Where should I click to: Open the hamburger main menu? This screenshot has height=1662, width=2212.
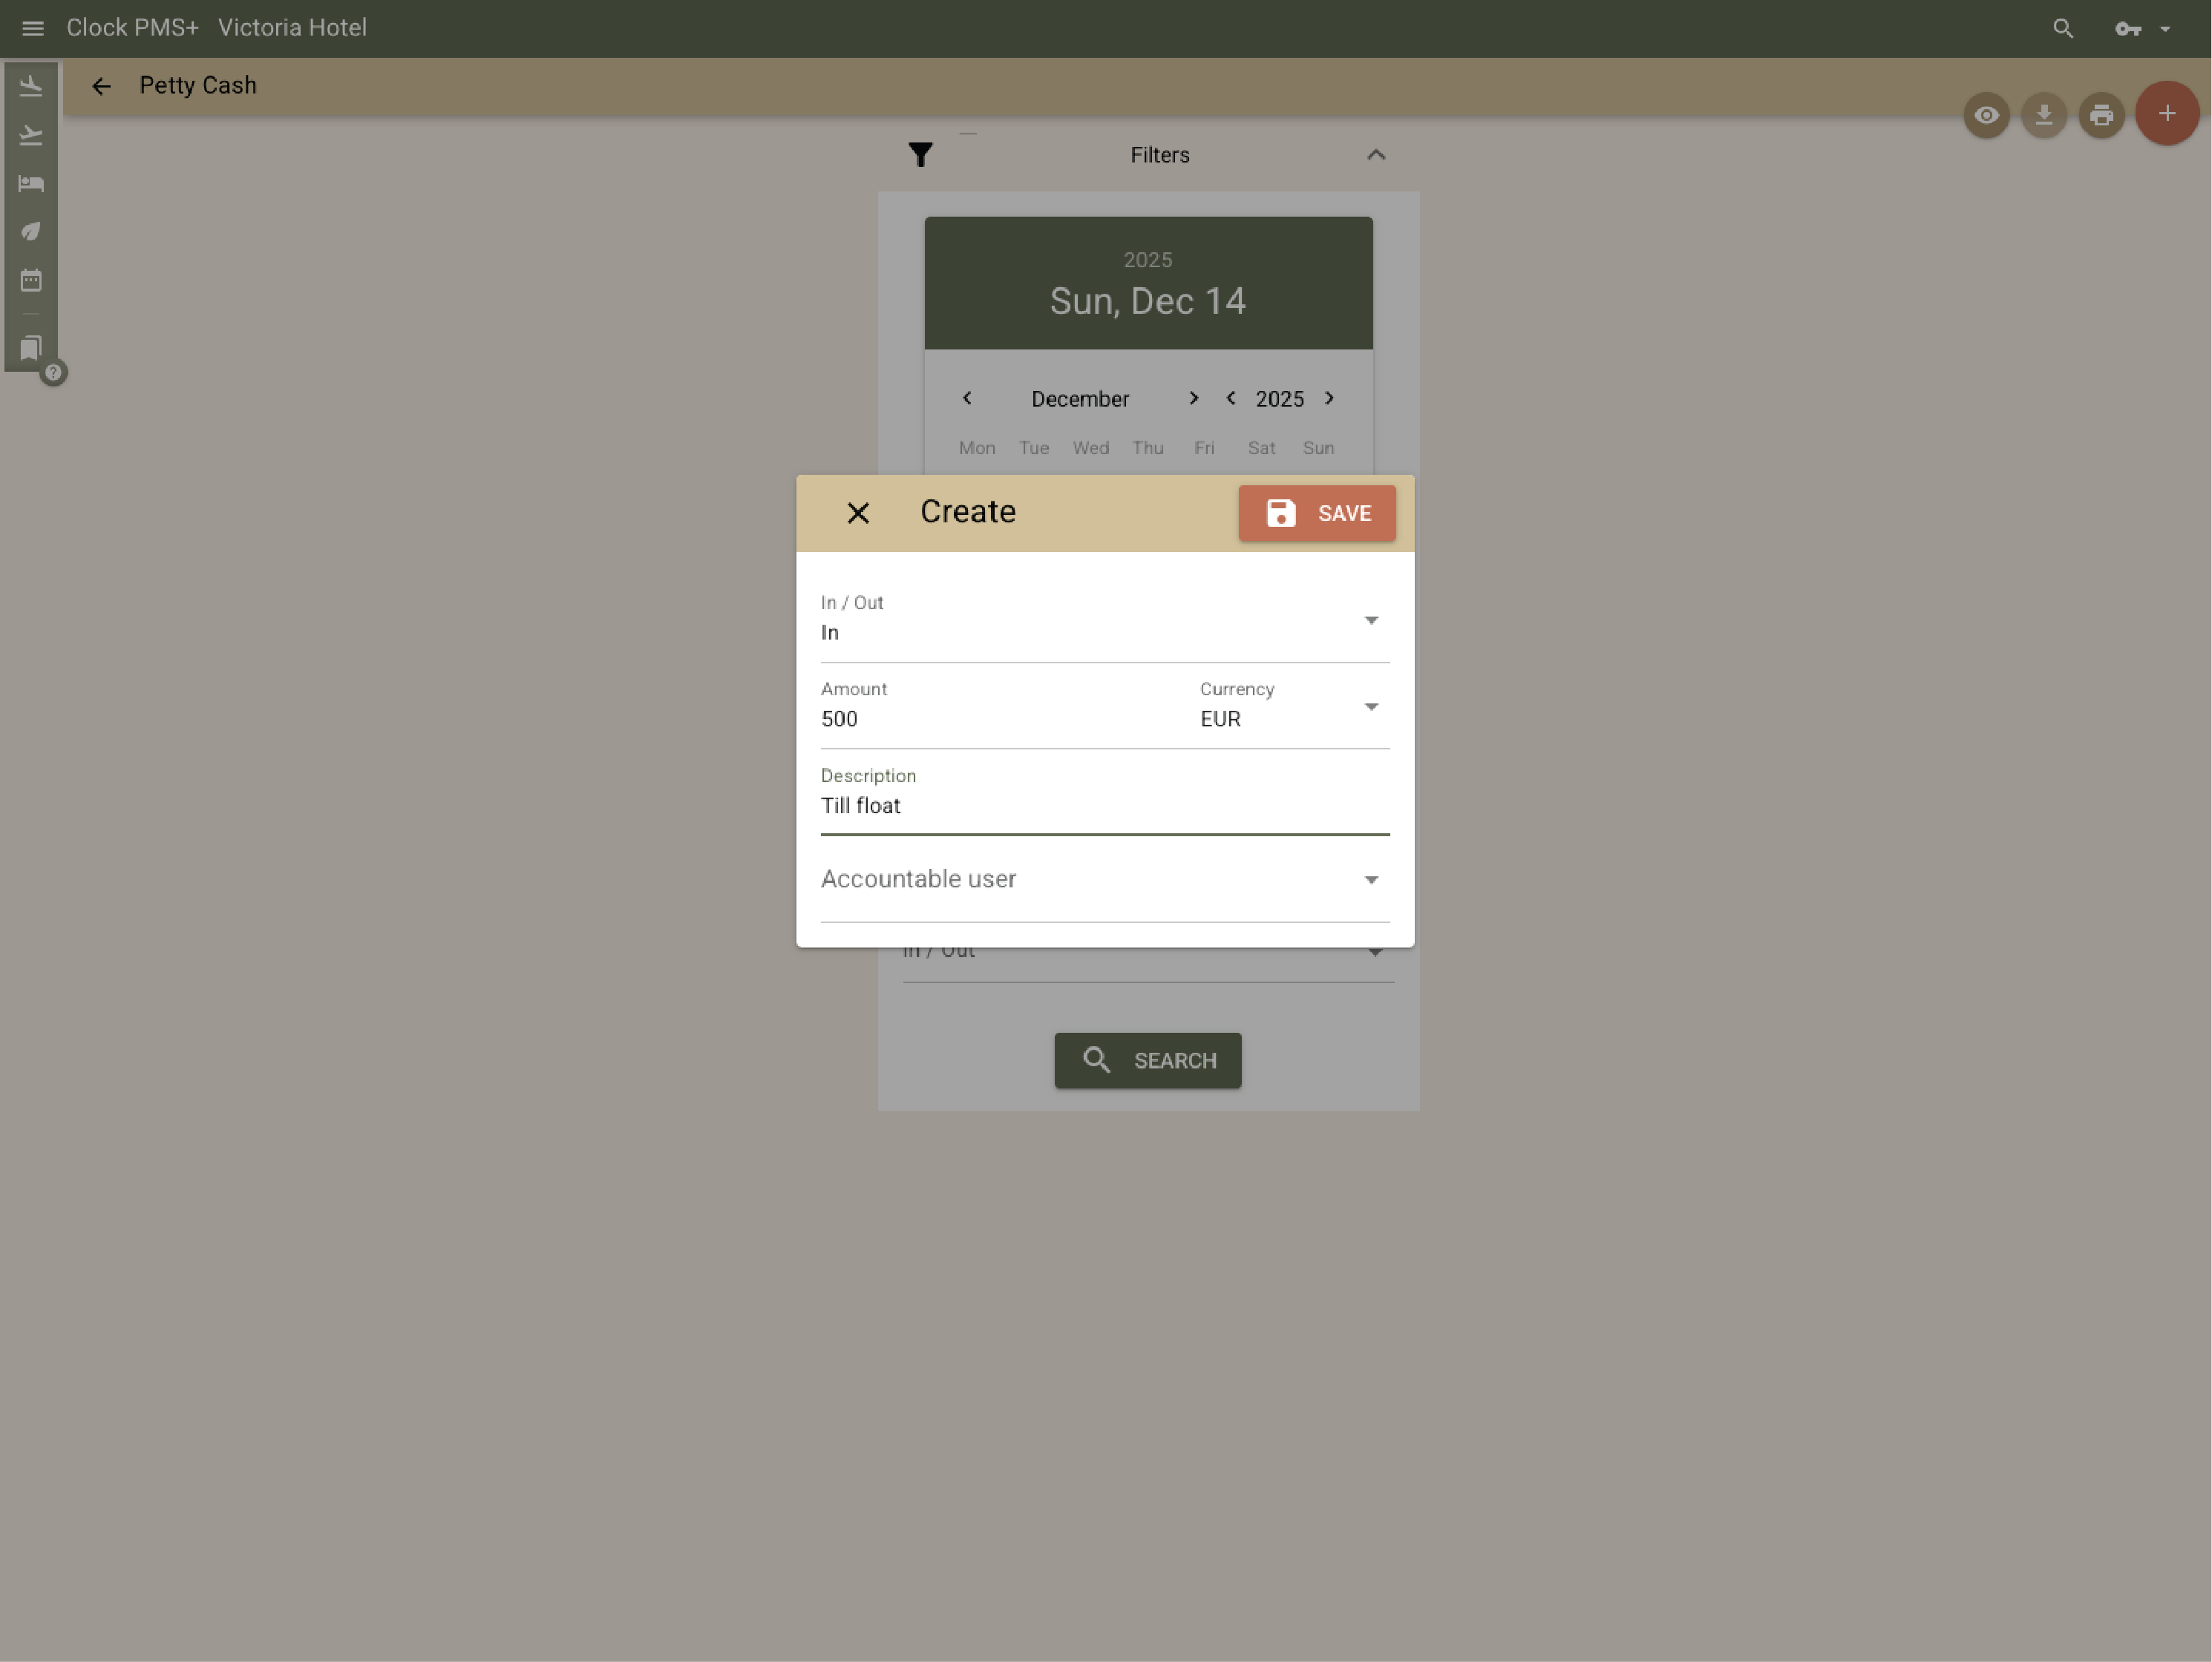tap(32, 28)
